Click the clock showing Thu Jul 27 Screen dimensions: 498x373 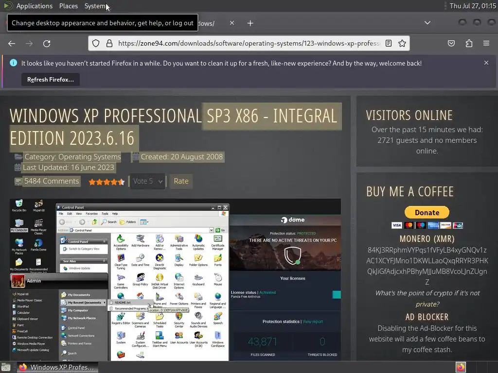click(x=473, y=6)
